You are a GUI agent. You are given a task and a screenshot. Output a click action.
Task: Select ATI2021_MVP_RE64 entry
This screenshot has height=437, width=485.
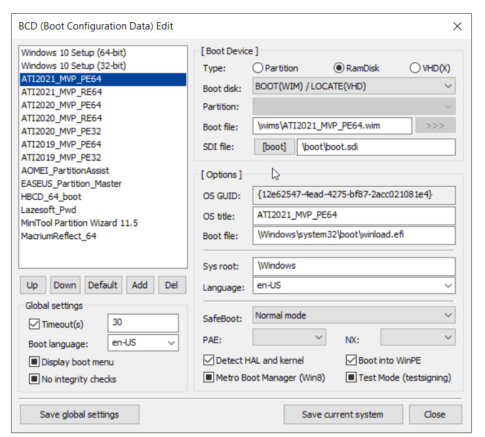(103, 92)
